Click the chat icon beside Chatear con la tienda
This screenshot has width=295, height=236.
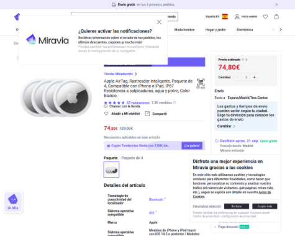pyautogui.click(x=106, y=106)
